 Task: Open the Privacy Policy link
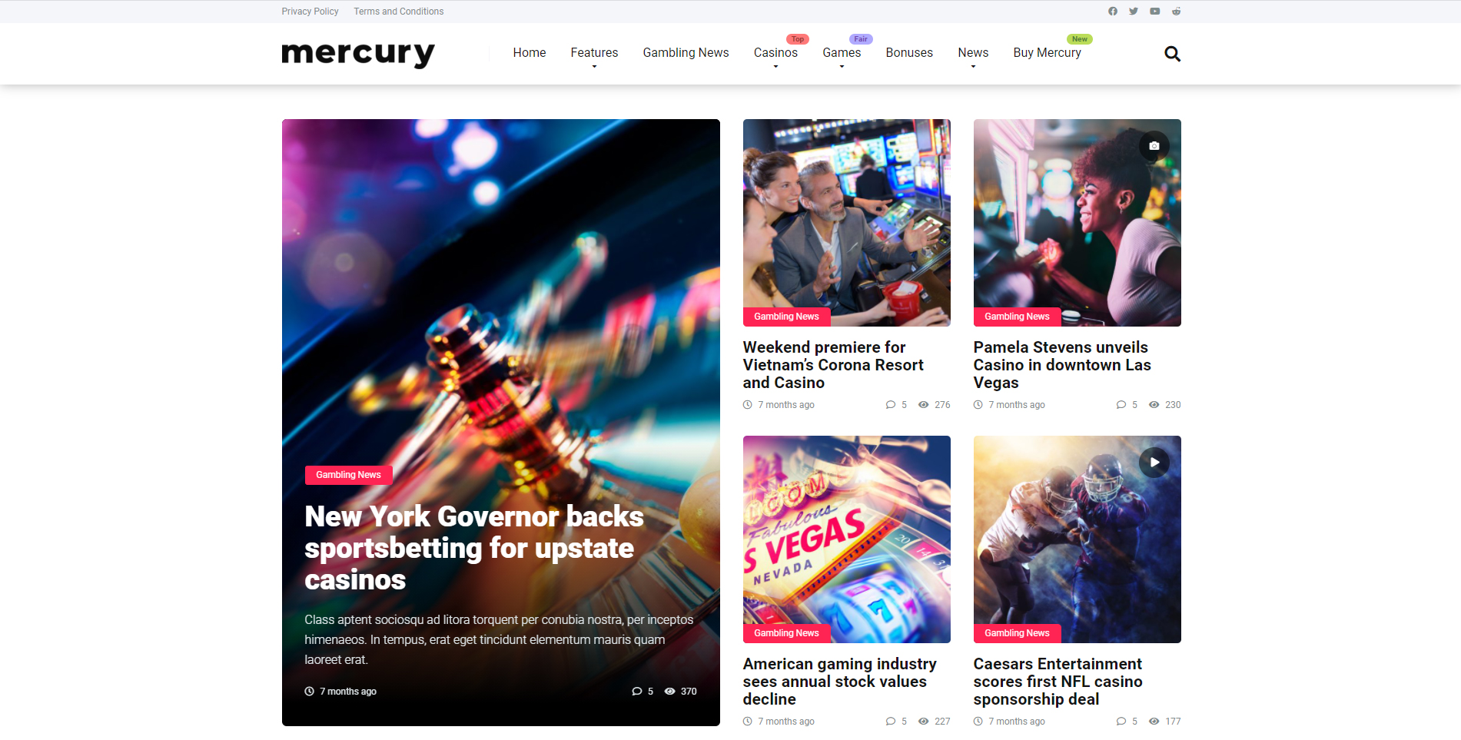(x=310, y=12)
